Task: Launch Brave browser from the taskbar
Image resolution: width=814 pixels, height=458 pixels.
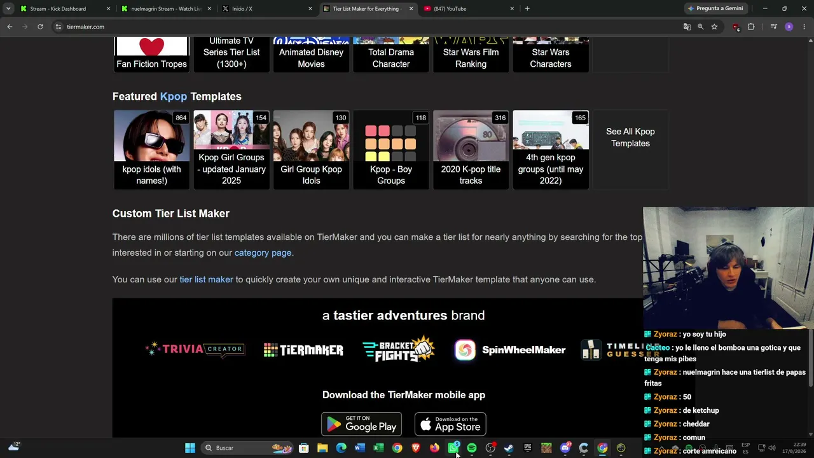Action: click(x=416, y=448)
